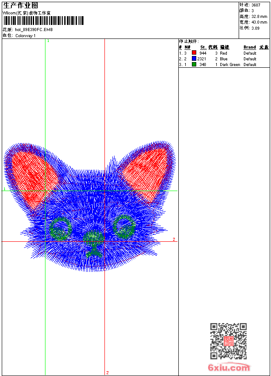Select the file name hot_89E390FC.EMB

[34, 30]
